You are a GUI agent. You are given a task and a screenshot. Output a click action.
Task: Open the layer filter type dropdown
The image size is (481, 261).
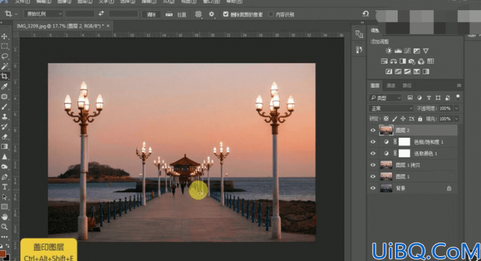(385, 97)
